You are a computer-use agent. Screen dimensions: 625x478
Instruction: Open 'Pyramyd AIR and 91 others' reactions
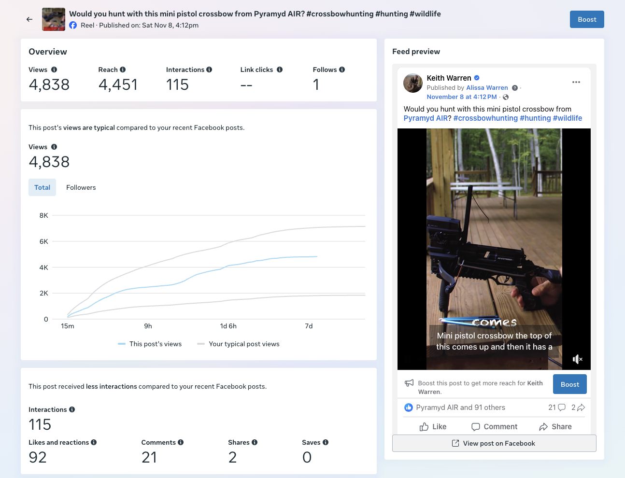coord(460,408)
